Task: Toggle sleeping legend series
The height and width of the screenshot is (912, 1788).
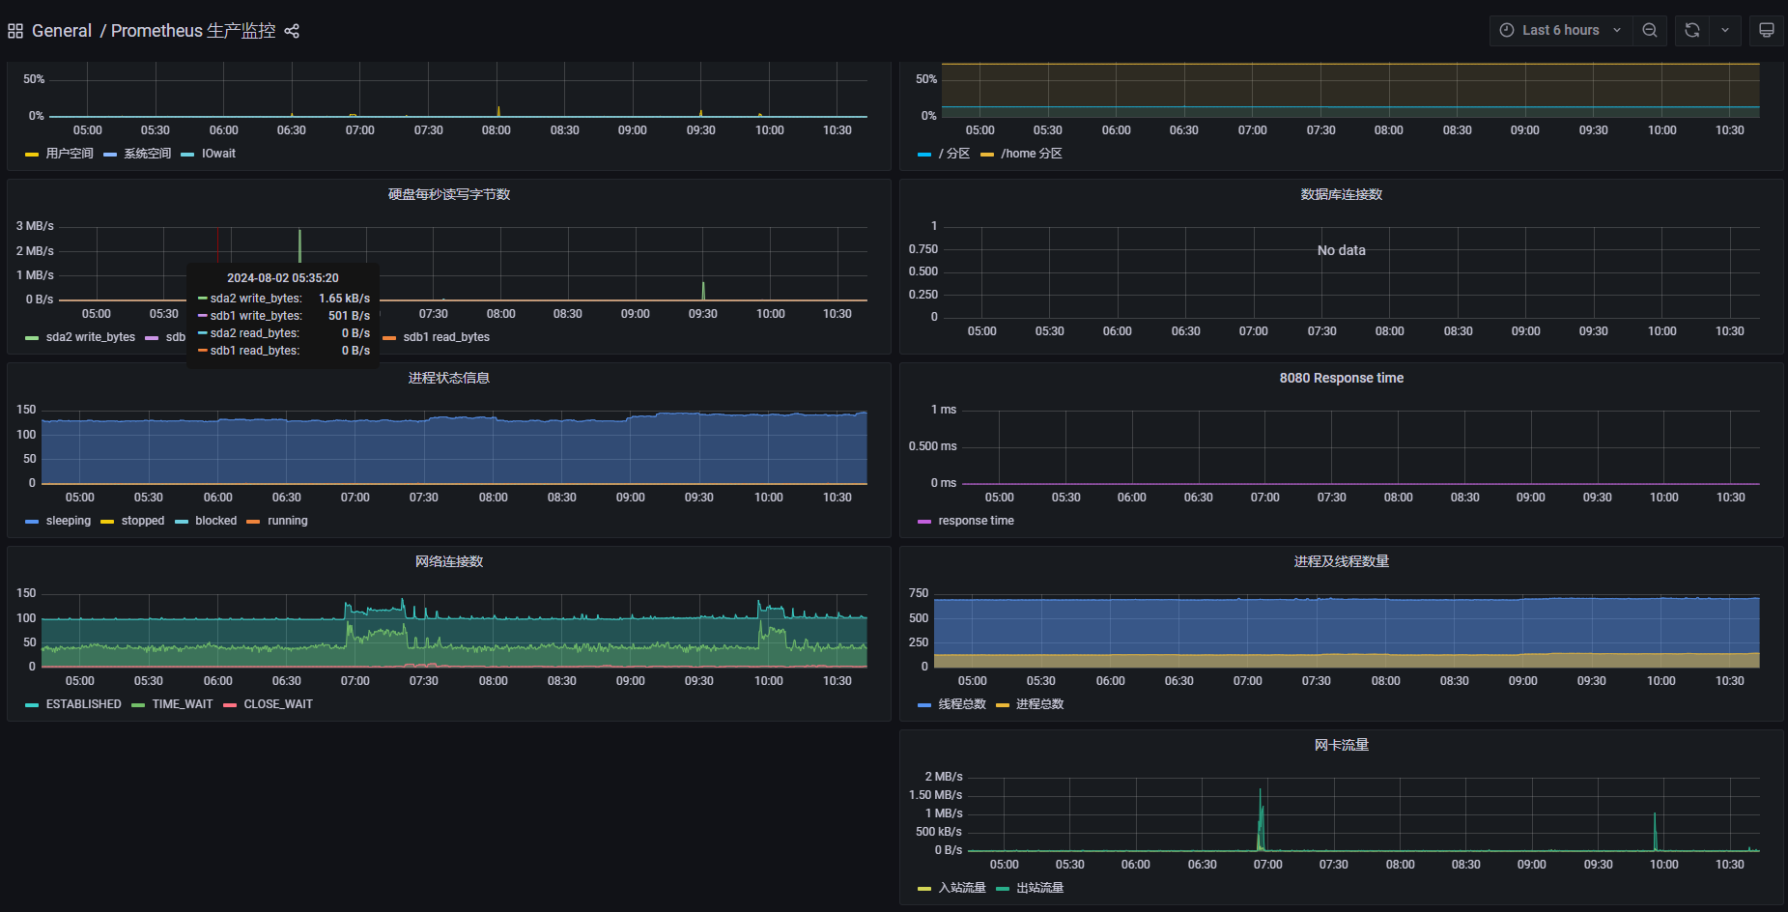Action: pos(69,521)
